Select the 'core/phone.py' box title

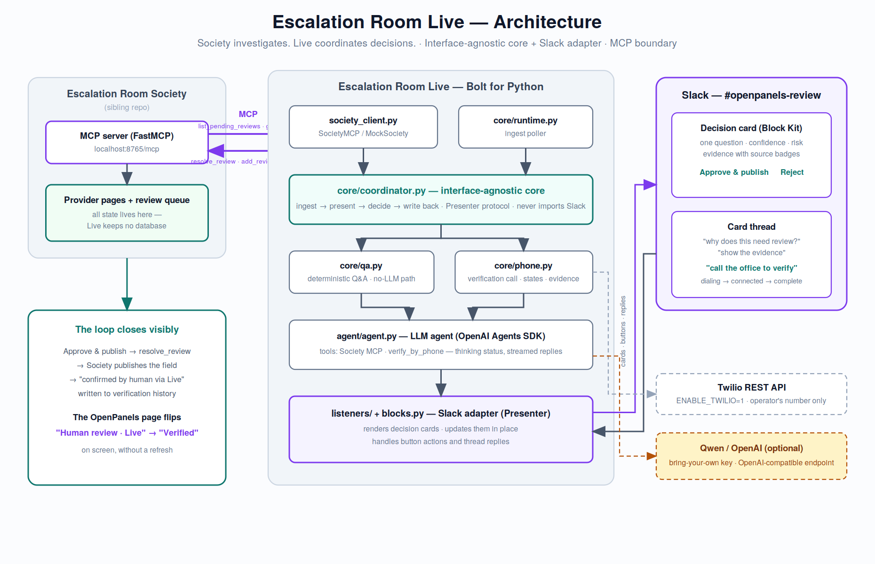523,266
